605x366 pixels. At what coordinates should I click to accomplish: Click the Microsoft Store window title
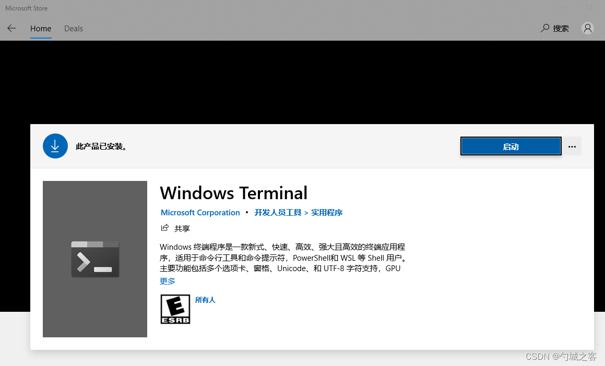(x=26, y=8)
